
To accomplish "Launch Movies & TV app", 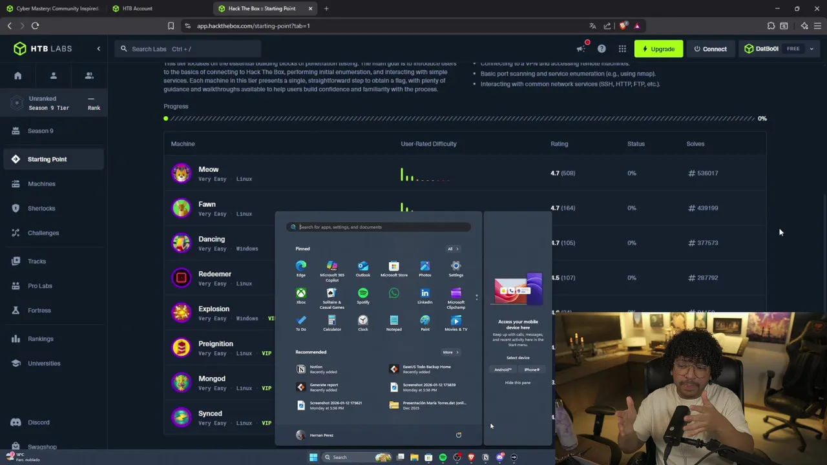I will click(456, 323).
